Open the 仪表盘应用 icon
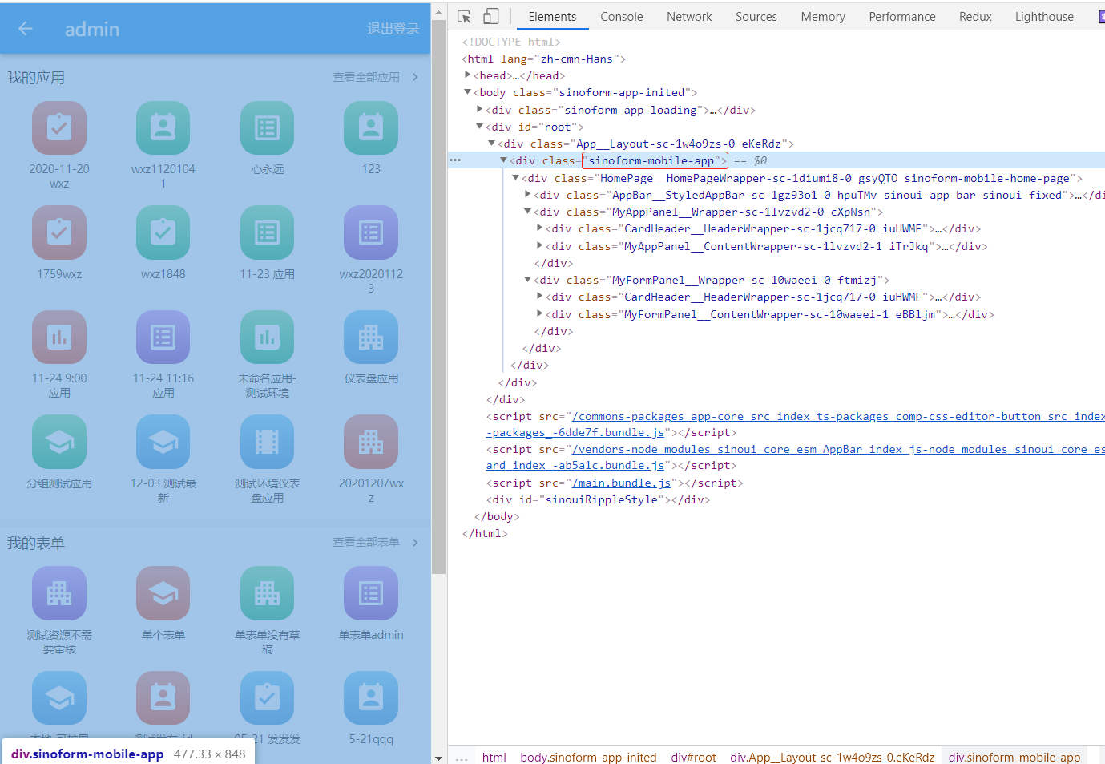Image resolution: width=1105 pixels, height=764 pixels. click(371, 338)
